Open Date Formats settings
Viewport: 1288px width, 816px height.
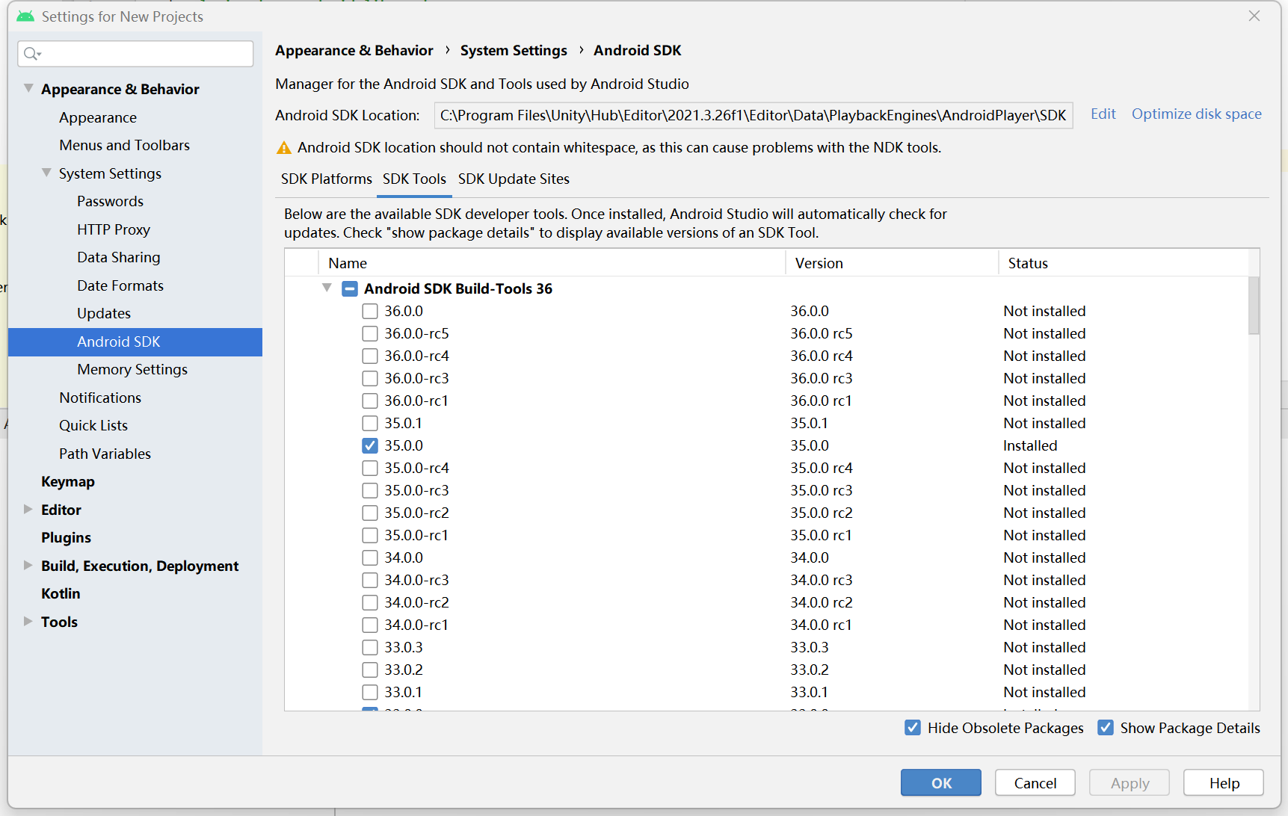(120, 285)
